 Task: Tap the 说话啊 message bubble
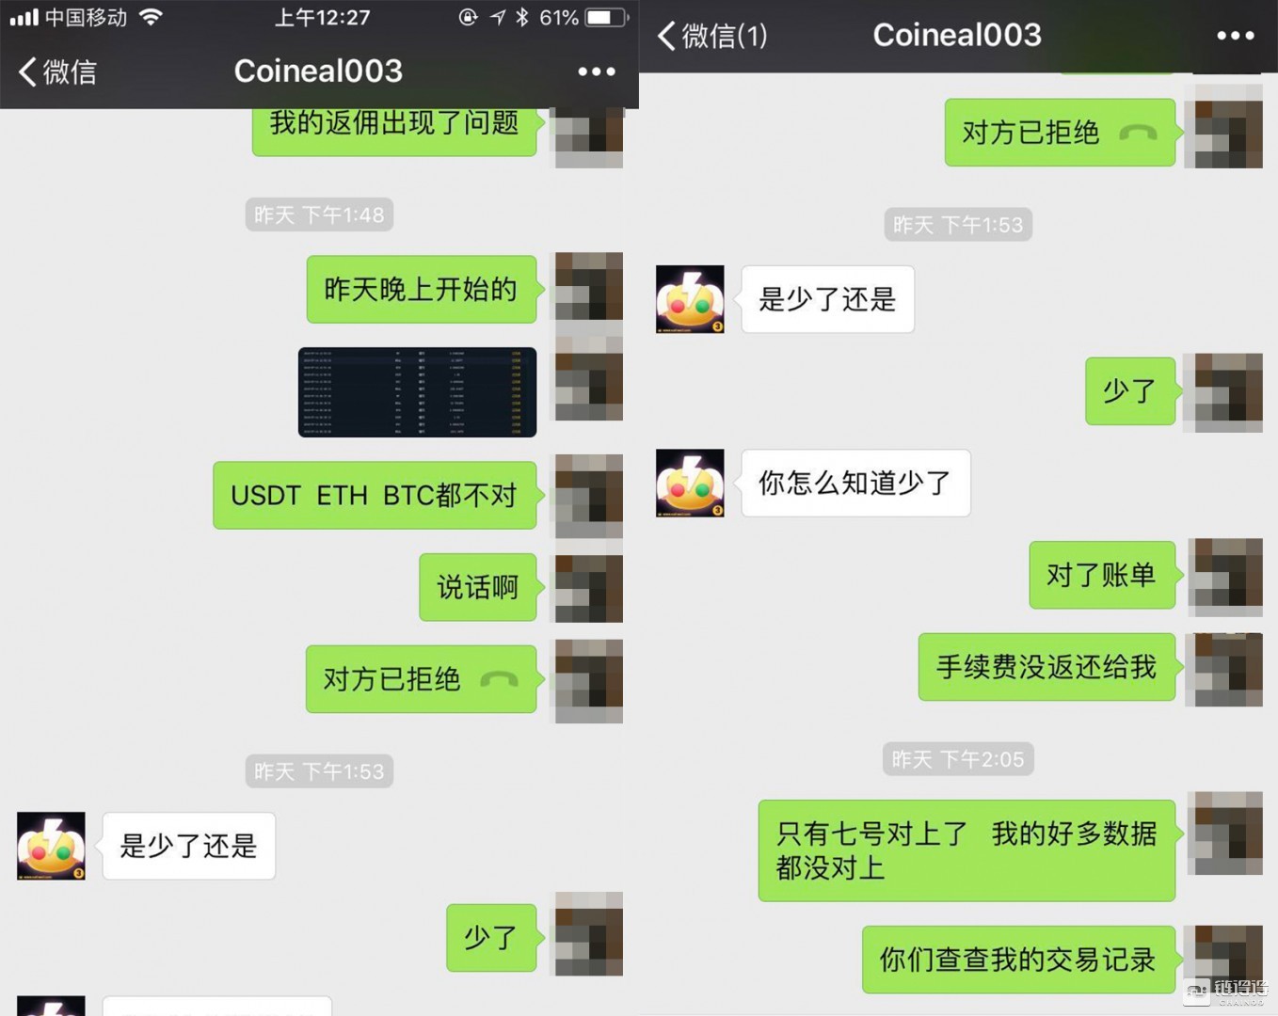coord(478,588)
